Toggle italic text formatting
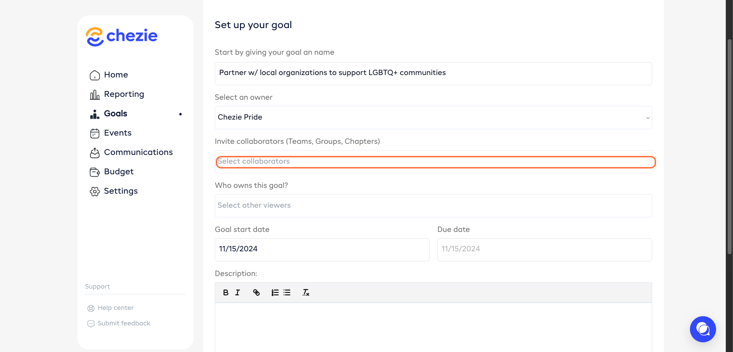Screen dimensions: 733x352 click(238, 292)
